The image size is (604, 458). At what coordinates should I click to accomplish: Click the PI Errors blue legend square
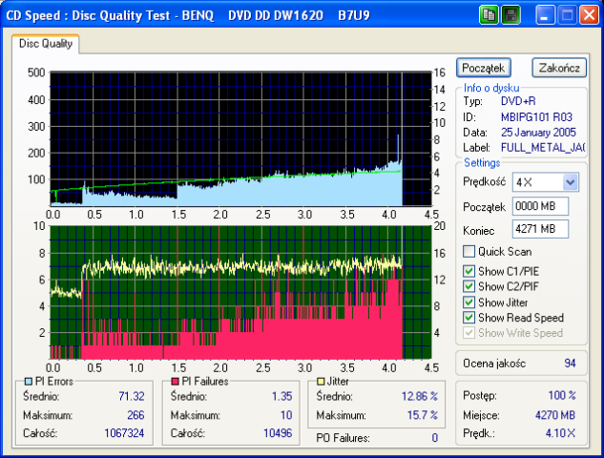click(x=28, y=382)
